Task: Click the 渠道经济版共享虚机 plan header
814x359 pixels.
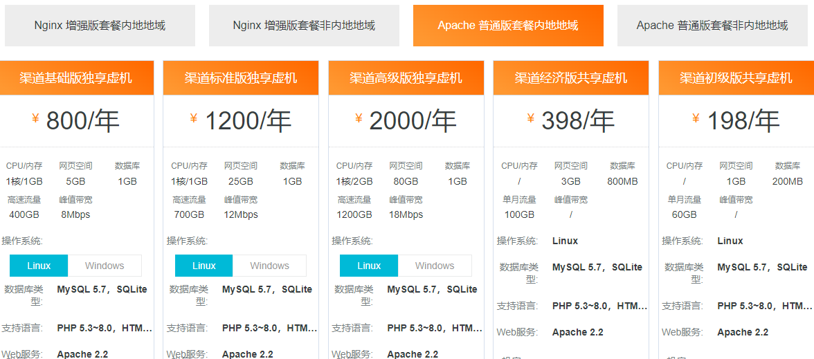Action: click(x=571, y=78)
